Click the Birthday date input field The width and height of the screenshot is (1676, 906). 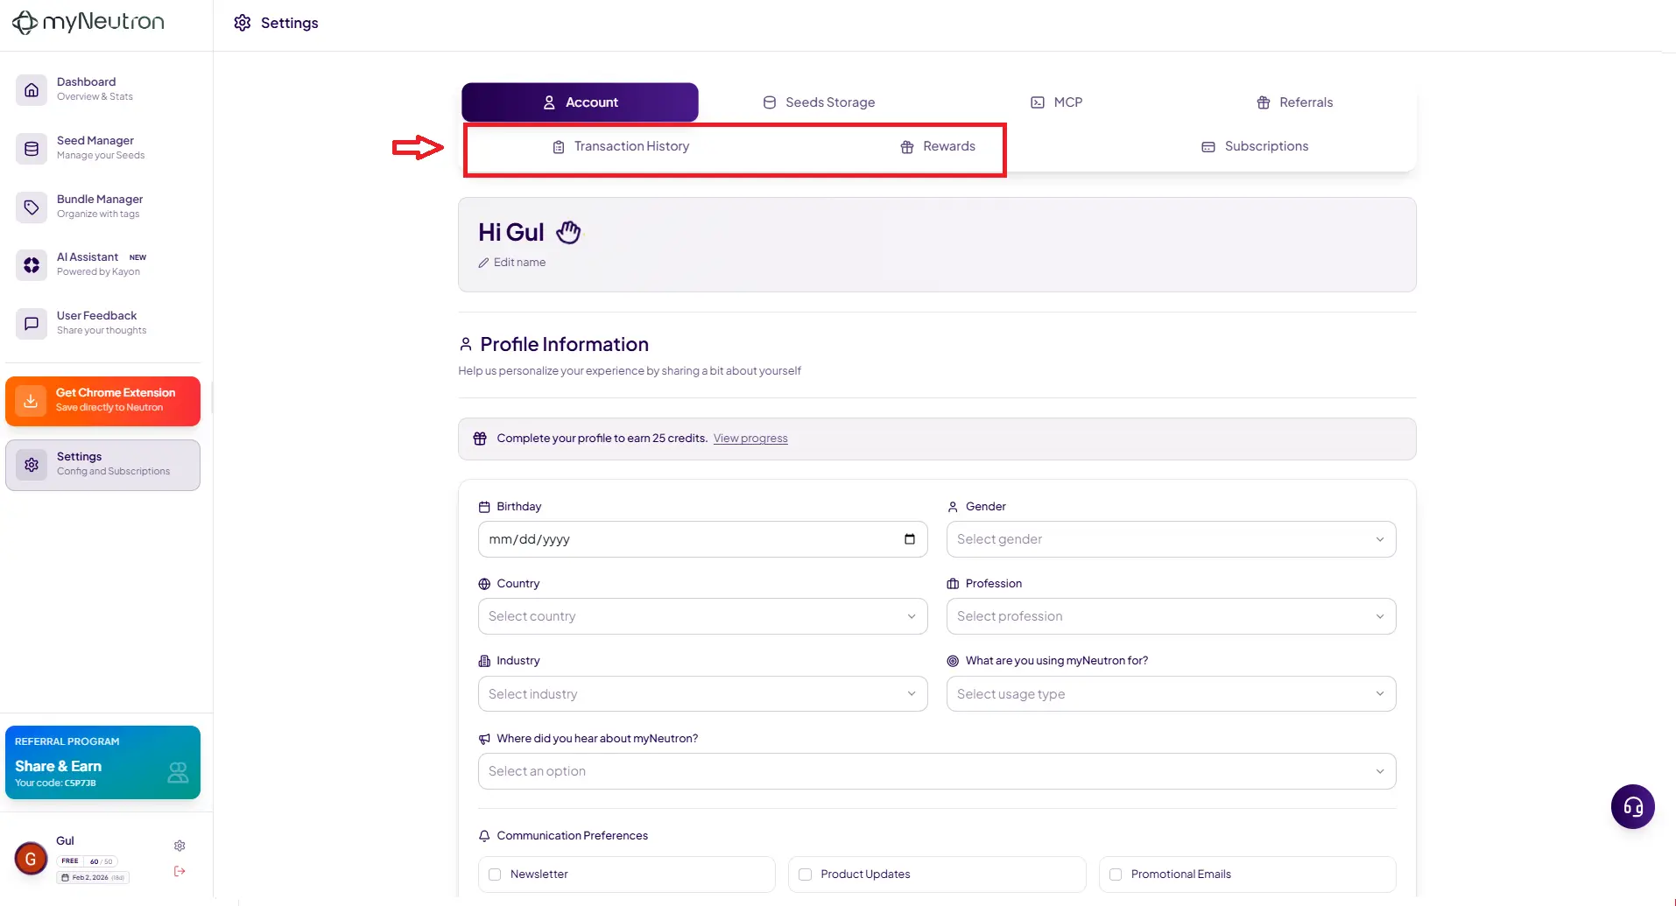pyautogui.click(x=702, y=539)
